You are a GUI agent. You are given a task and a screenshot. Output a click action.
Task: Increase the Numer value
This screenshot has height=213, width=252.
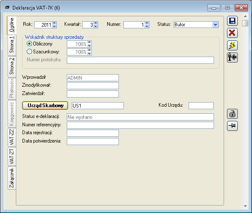[147, 23]
